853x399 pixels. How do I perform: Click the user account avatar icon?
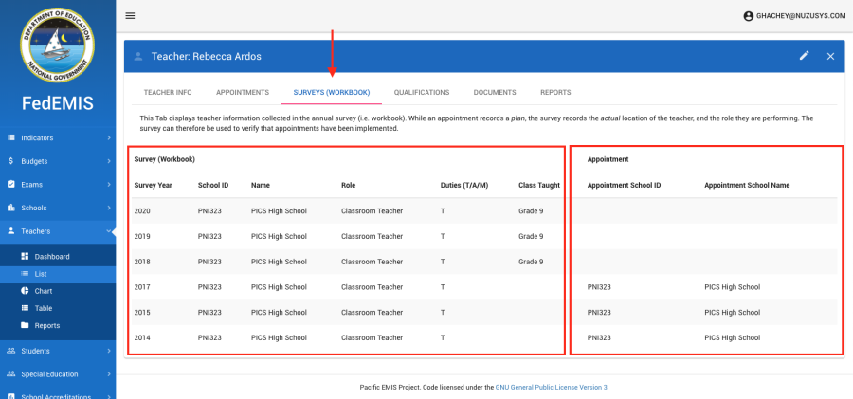pos(748,16)
